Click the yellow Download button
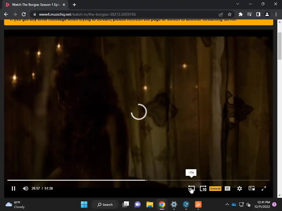Viewport: 282px width, 211px height. [215, 188]
